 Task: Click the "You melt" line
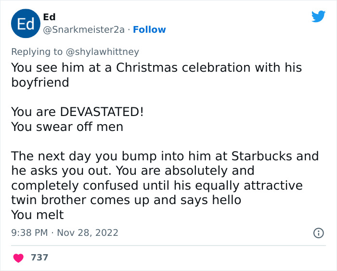point(38,216)
